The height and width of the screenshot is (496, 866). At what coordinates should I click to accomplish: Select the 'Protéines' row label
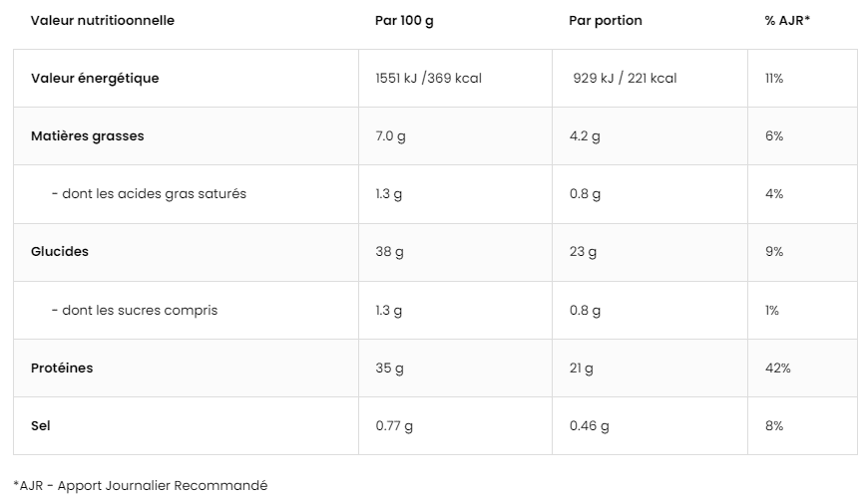(x=62, y=368)
